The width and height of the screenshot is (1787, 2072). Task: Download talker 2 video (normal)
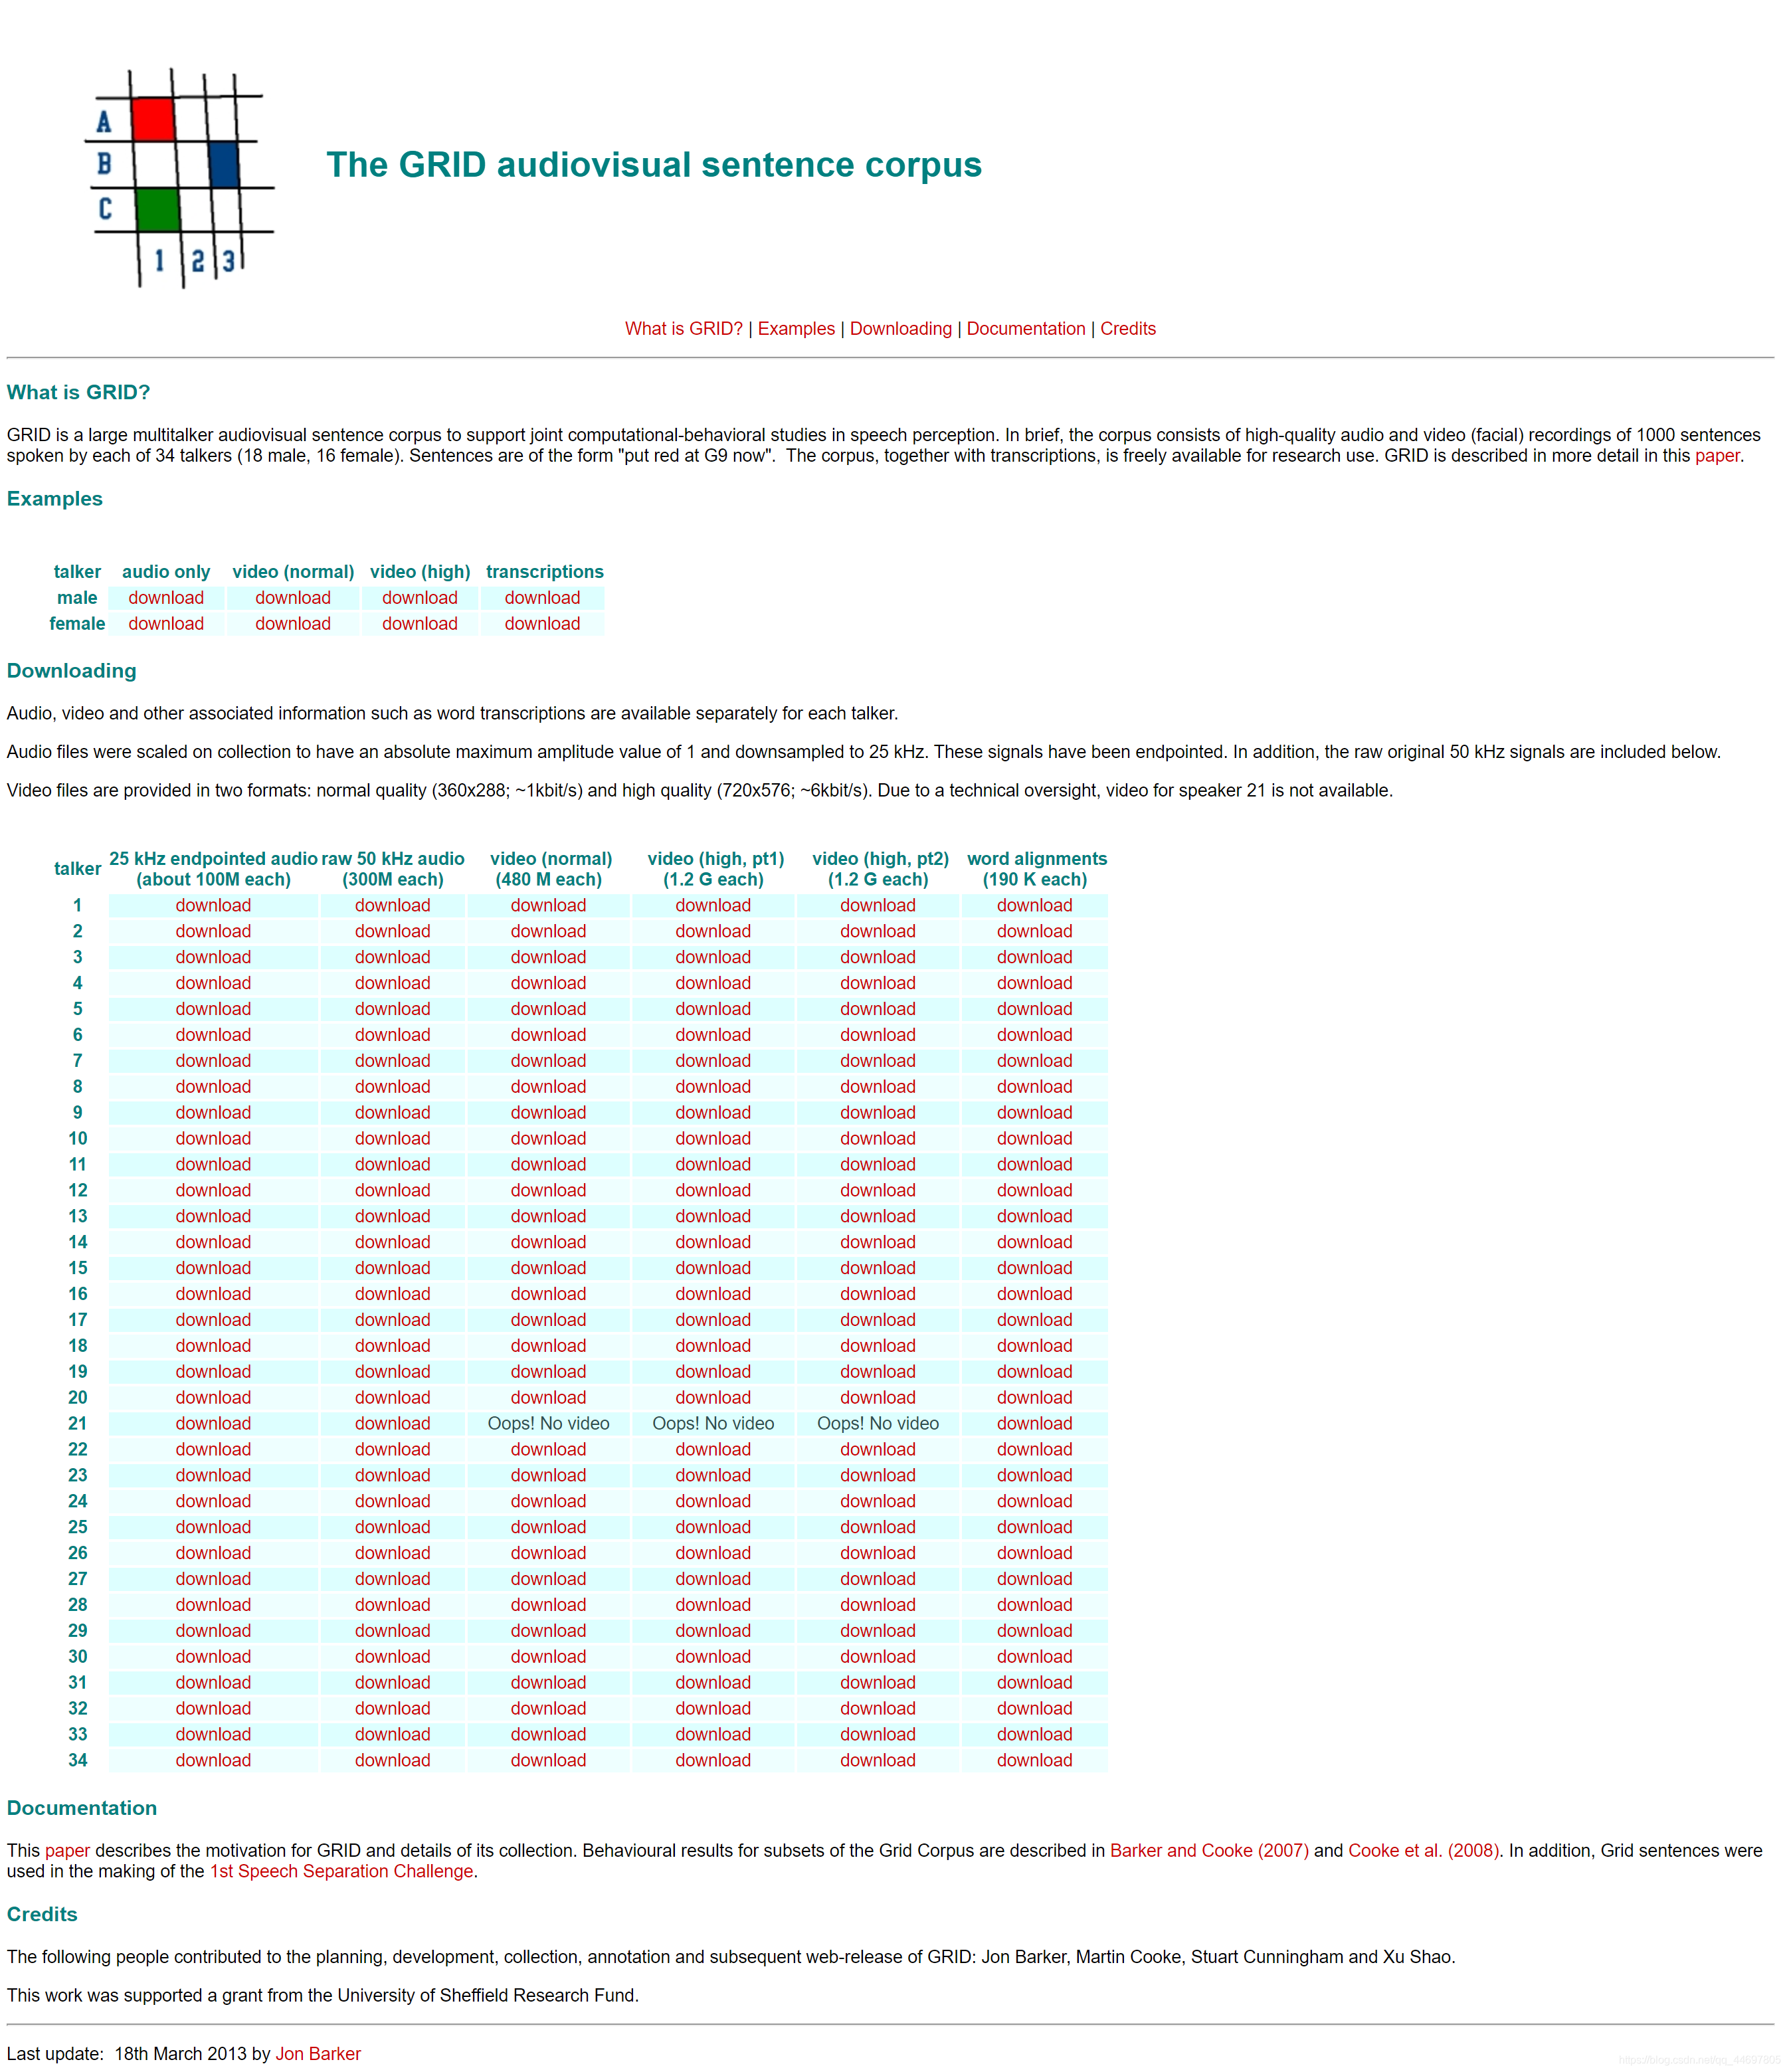coord(549,931)
